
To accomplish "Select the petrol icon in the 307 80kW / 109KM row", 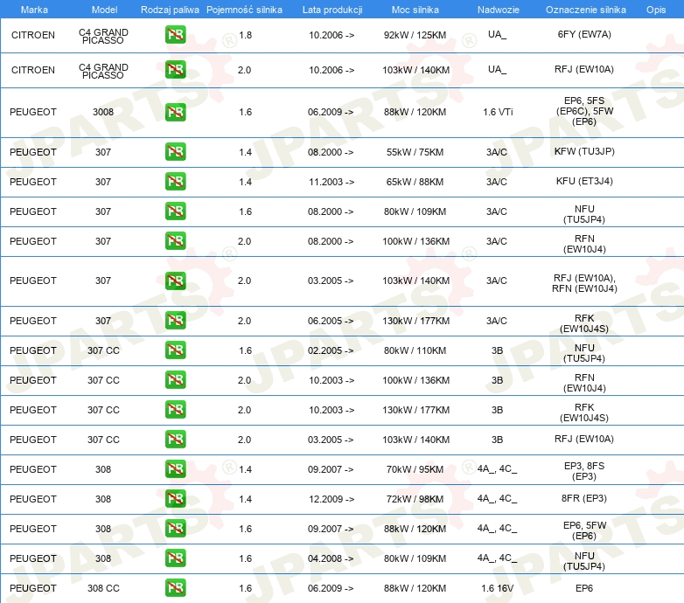I will [x=175, y=211].
